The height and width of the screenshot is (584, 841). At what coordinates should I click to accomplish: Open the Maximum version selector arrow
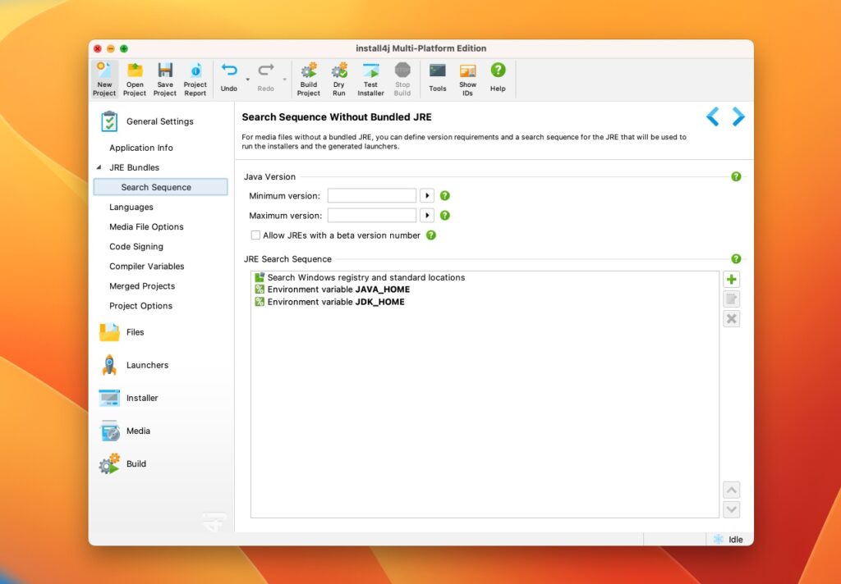pyautogui.click(x=426, y=215)
